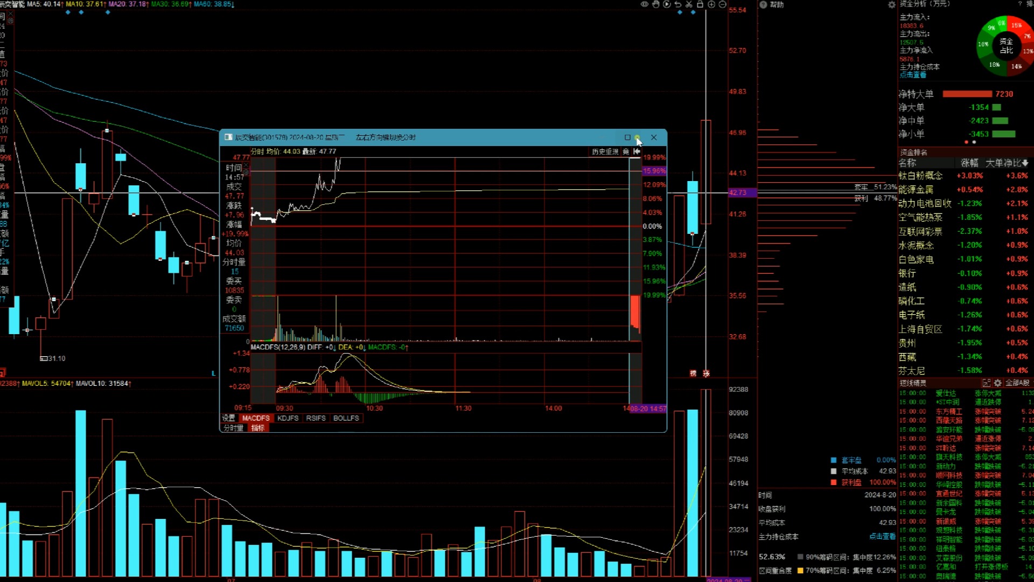This screenshot has width=1034, height=582.
Task: Select the 净特大单 7230 red bar
Action: point(967,94)
